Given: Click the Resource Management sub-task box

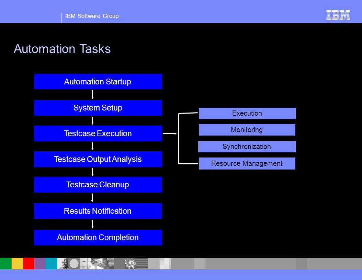Looking at the screenshot, I should tap(247, 163).
